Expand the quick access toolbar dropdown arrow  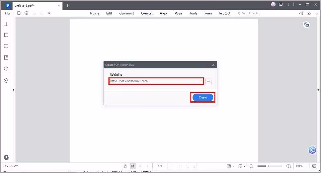[49, 13]
